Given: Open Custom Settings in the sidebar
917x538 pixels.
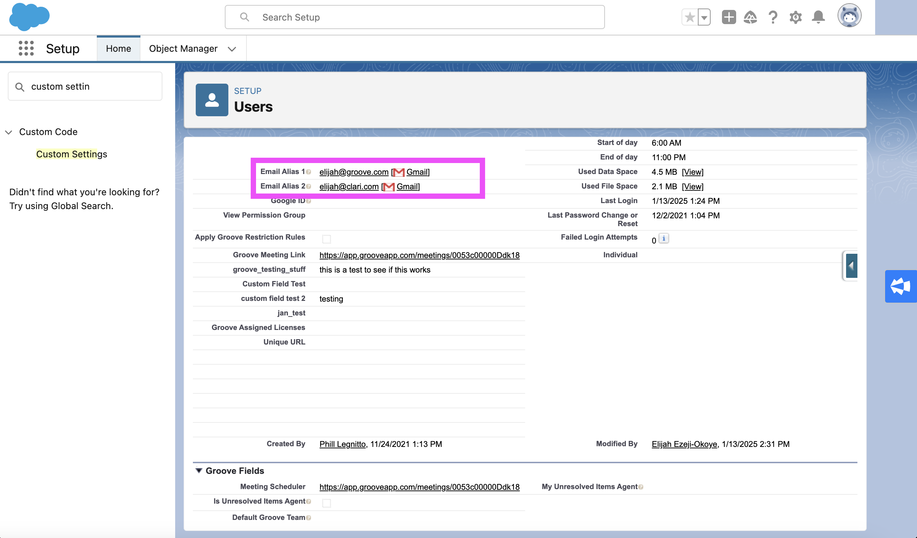Looking at the screenshot, I should point(72,154).
